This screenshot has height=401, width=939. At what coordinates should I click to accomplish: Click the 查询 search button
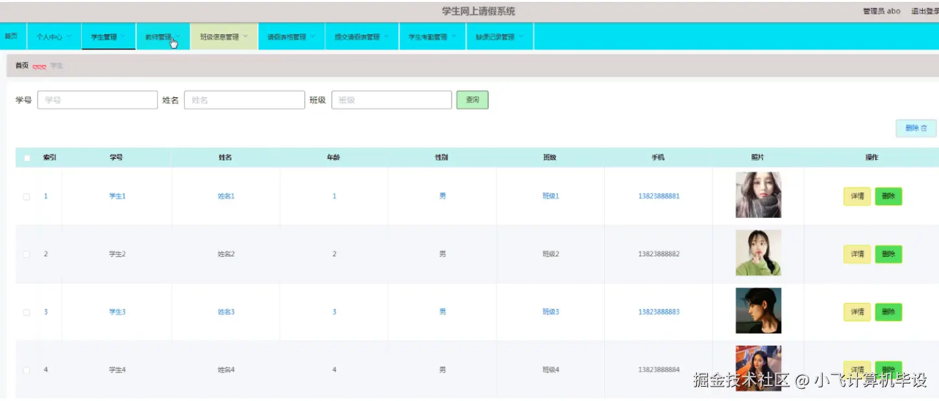pos(472,100)
